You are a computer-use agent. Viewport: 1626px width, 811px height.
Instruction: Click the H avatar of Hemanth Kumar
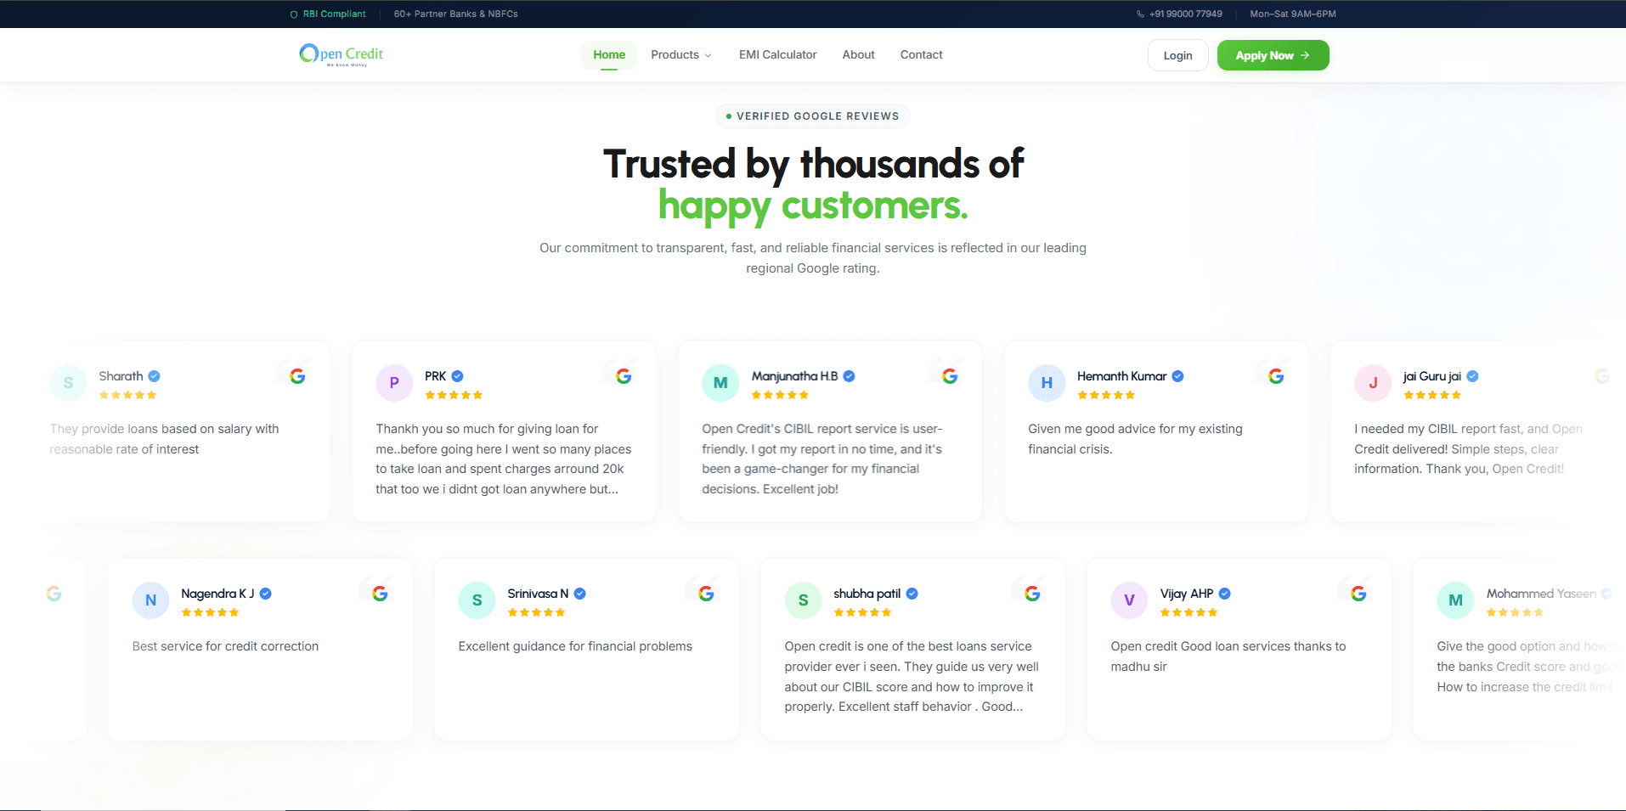point(1047,383)
